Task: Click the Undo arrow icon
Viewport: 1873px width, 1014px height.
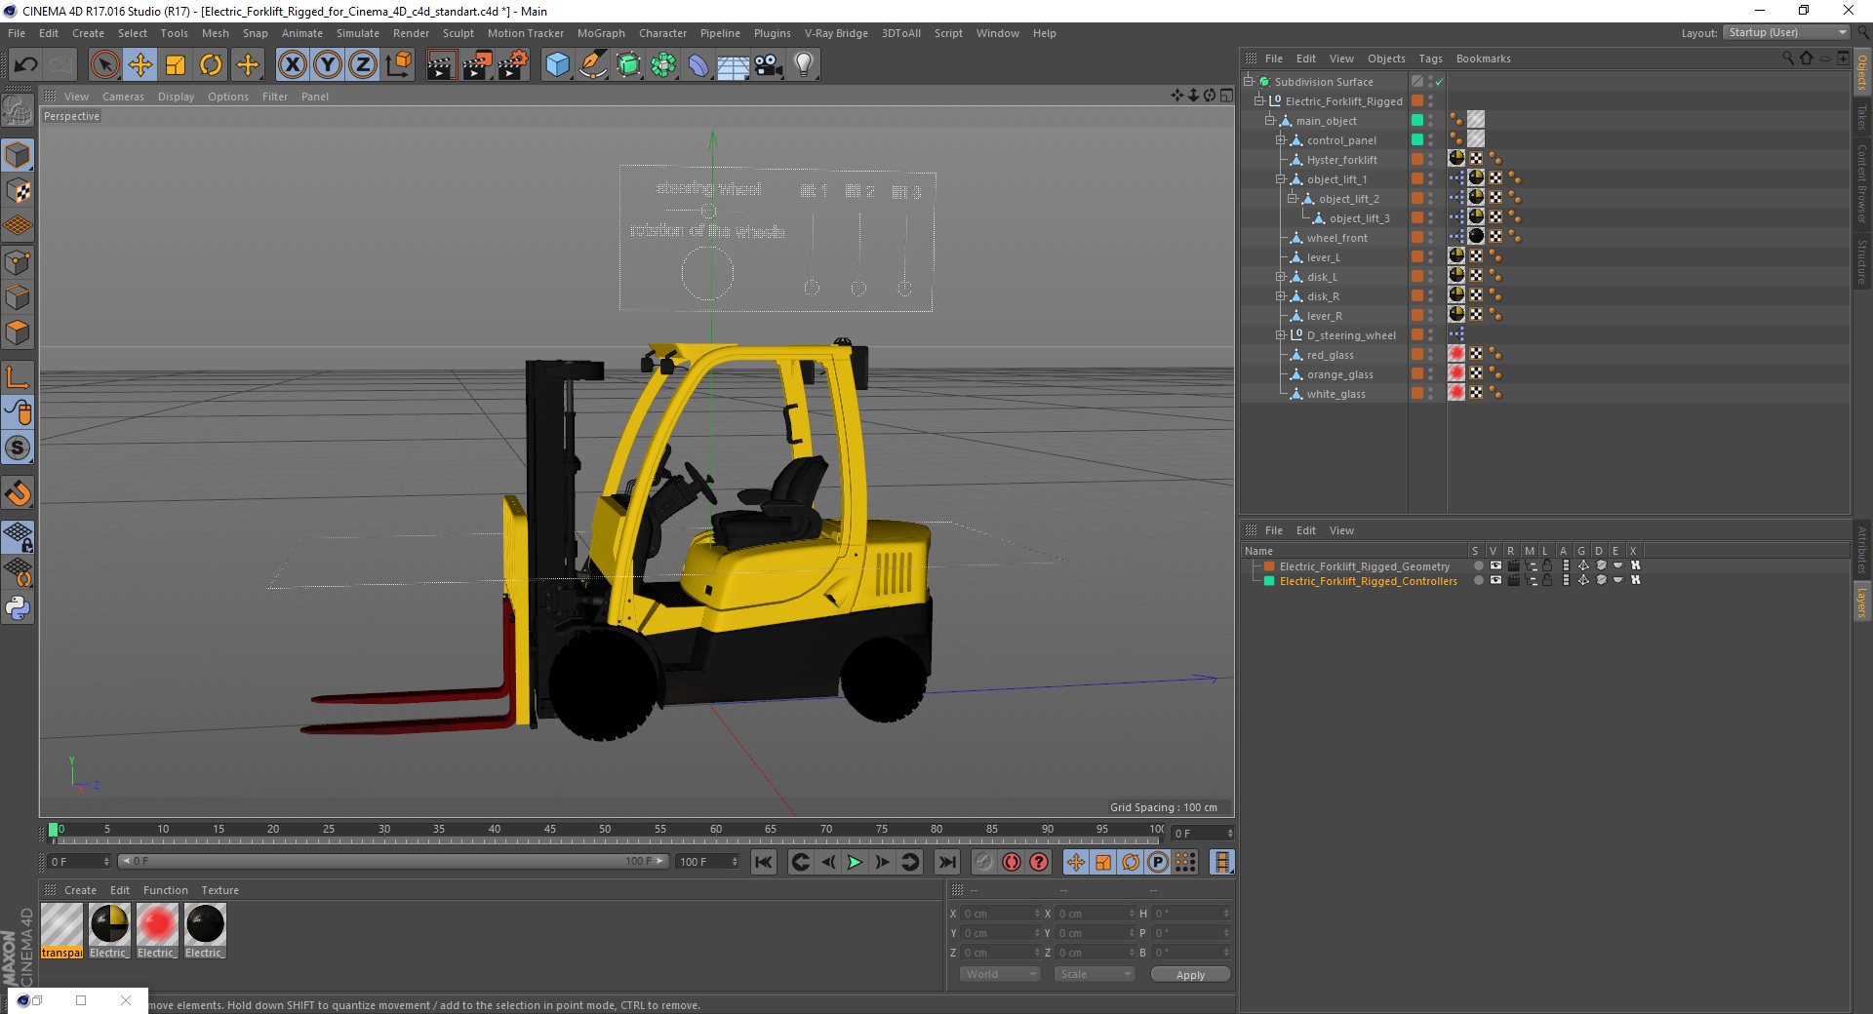Action: 26,64
